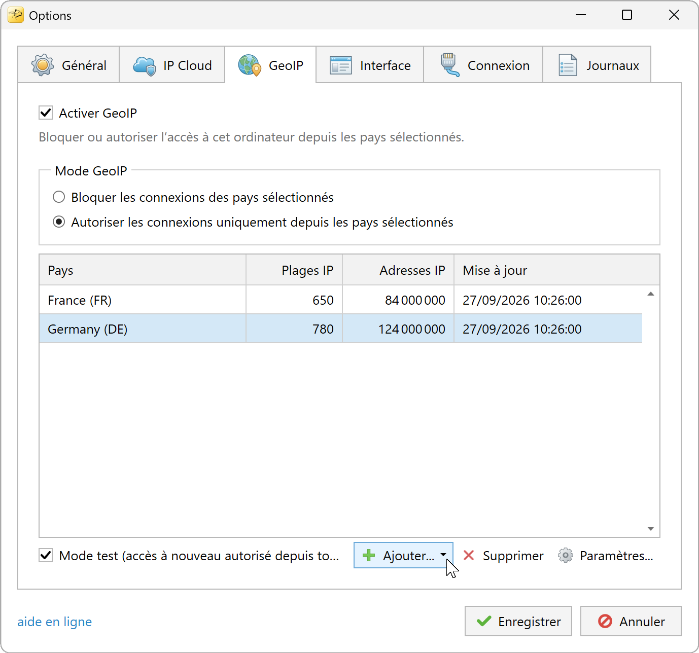Click the 124 000 000 addresses cell
This screenshot has height=653, width=699.
pyautogui.click(x=398, y=329)
